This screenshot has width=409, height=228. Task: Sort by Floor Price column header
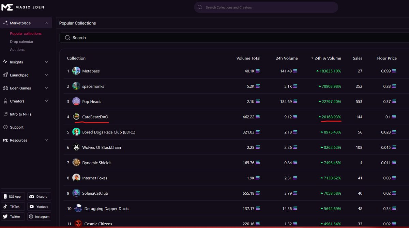click(x=387, y=58)
